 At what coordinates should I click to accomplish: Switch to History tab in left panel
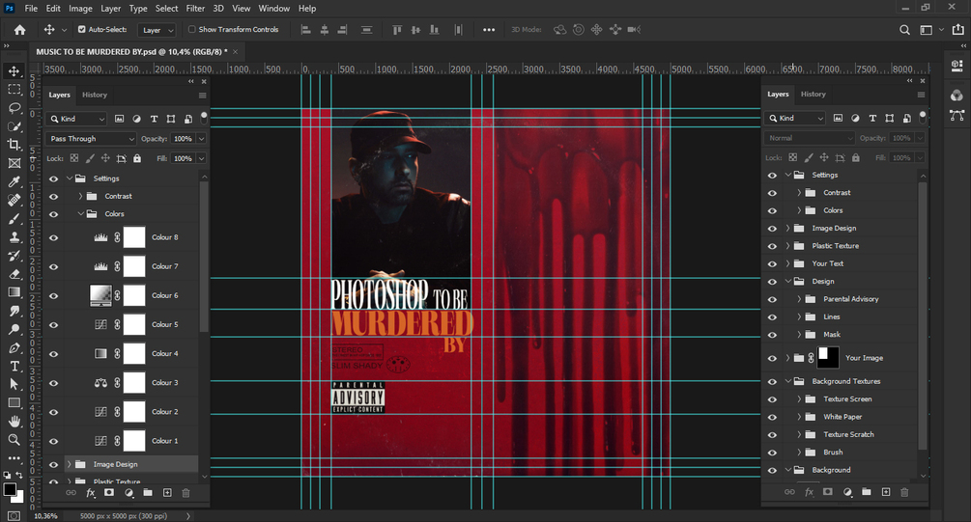tap(95, 95)
